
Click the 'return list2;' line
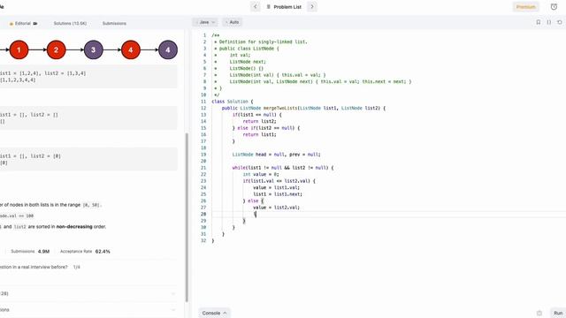pyautogui.click(x=259, y=122)
